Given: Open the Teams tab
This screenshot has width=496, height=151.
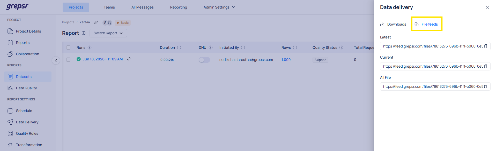Looking at the screenshot, I should tap(109, 7).
